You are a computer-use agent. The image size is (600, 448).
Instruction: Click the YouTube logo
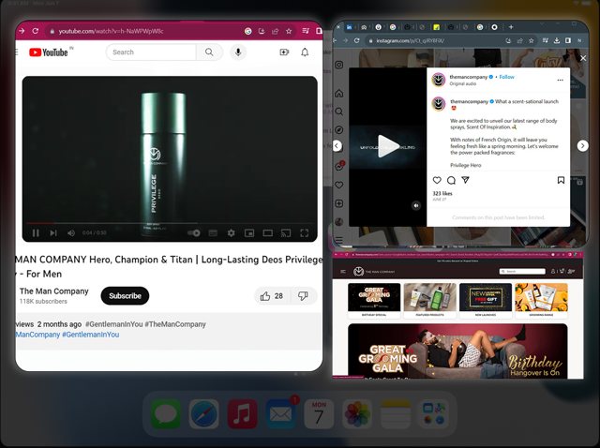[x=49, y=52]
